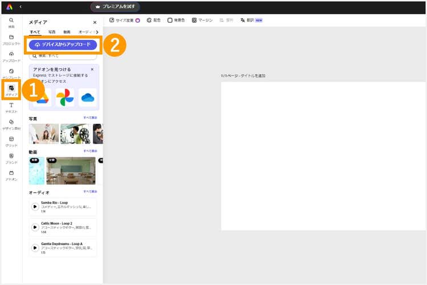Image resolution: width=427 pixels, height=285 pixels.
Task: Switch to the Videos tab
Action: click(67, 32)
